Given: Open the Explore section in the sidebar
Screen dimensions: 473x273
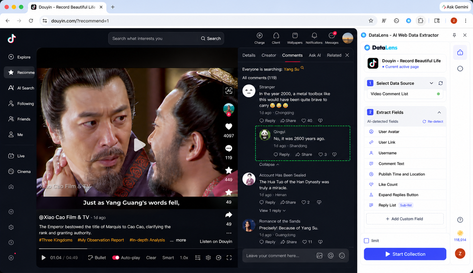Looking at the screenshot, I should pyautogui.click(x=19, y=57).
